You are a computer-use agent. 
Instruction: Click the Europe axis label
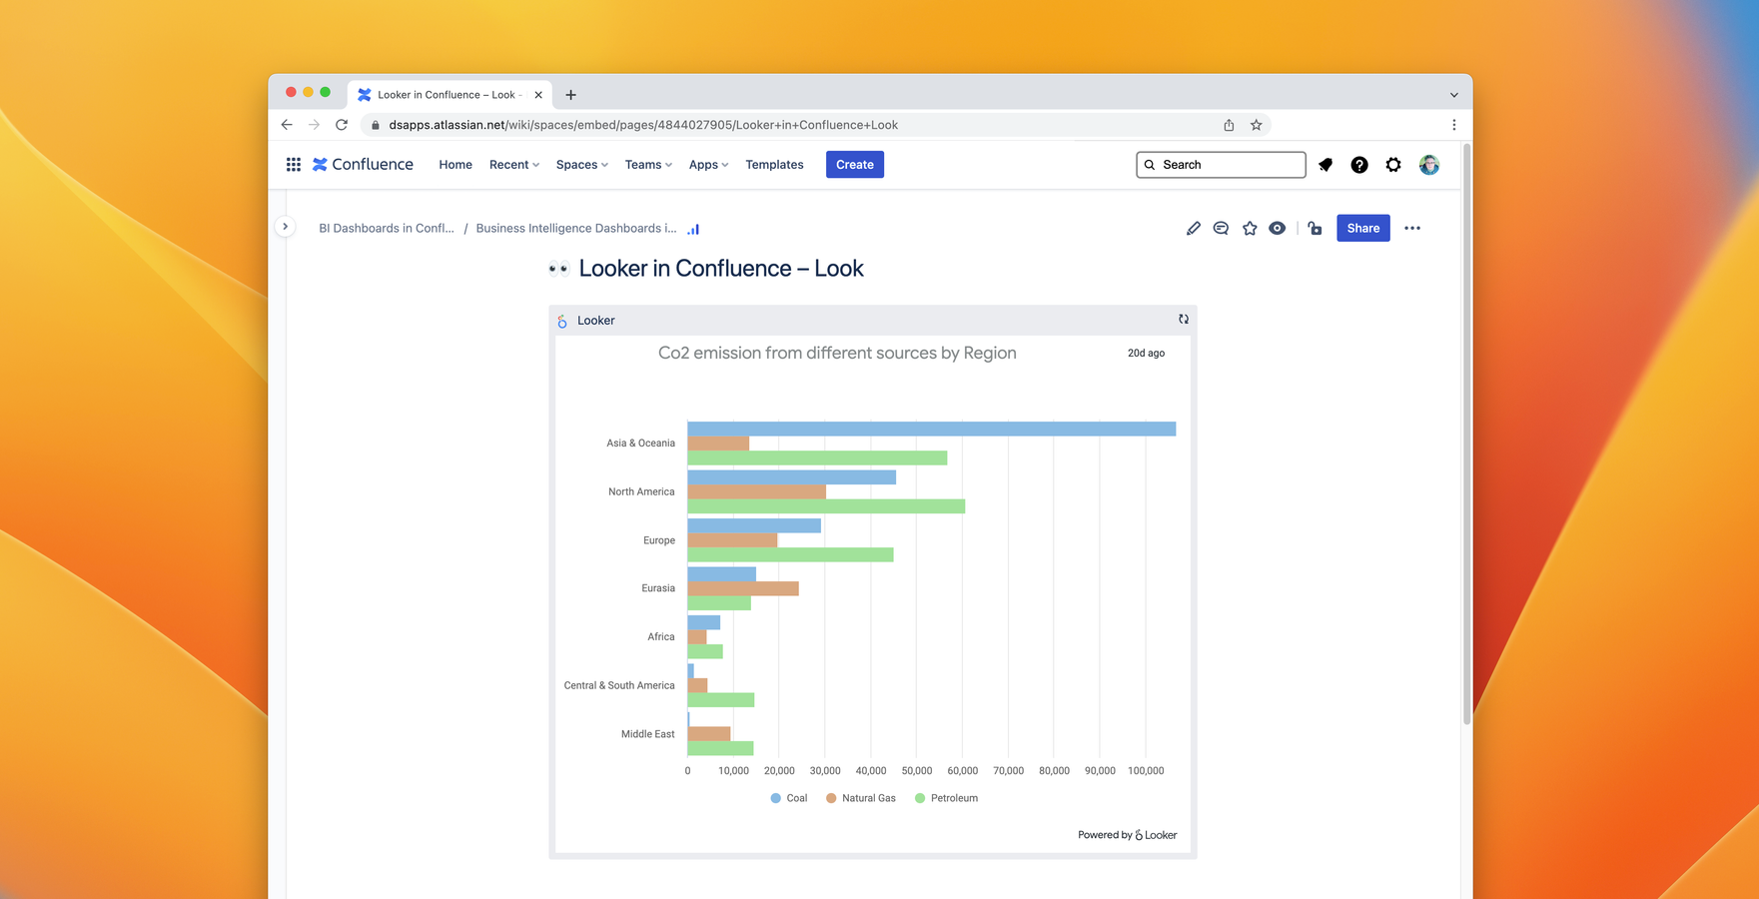[x=659, y=540]
